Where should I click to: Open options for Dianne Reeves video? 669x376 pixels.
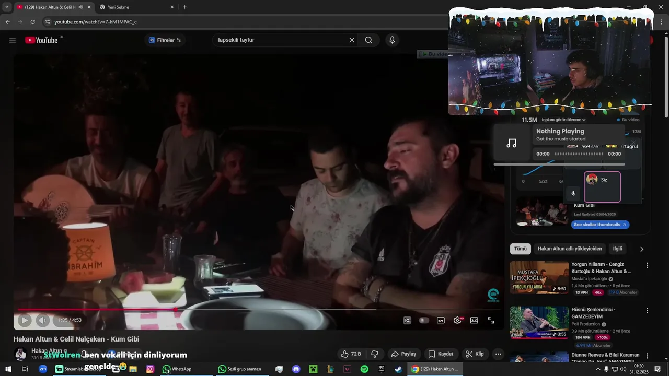point(647,356)
